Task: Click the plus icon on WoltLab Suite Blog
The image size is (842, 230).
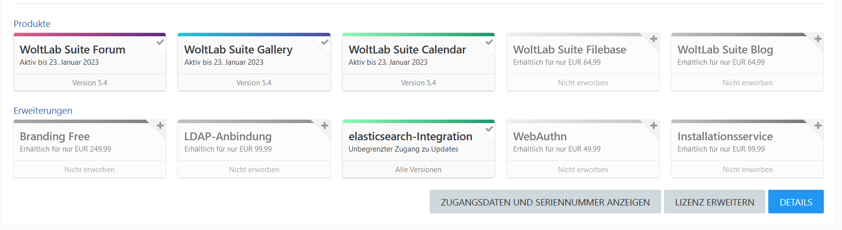Action: [x=818, y=39]
